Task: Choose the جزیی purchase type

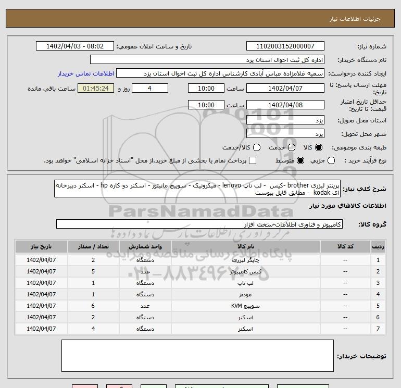Action: [331, 160]
